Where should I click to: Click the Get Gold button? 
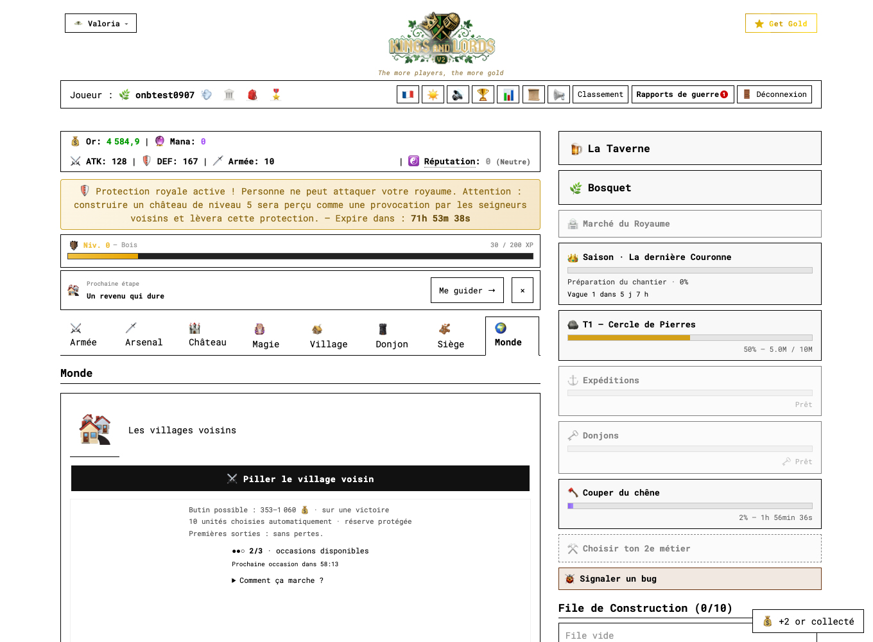click(x=781, y=23)
